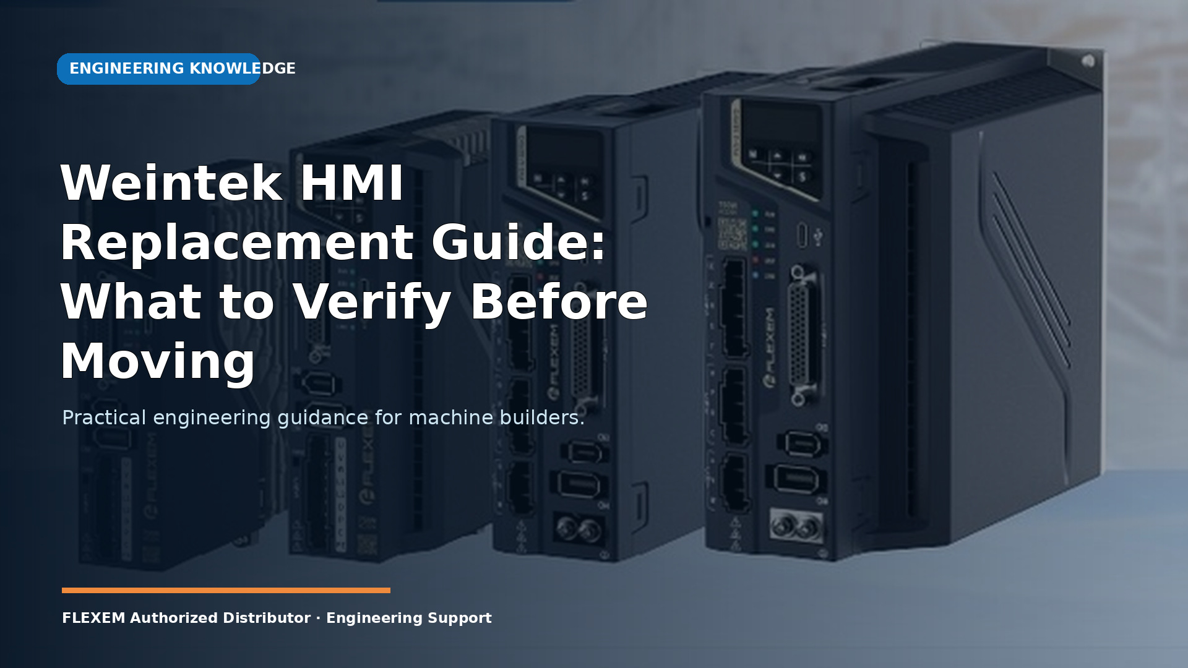
Task: Click 'FLEXEM Authorized Distributor · Engineering Support' footer text
Action: (277, 618)
